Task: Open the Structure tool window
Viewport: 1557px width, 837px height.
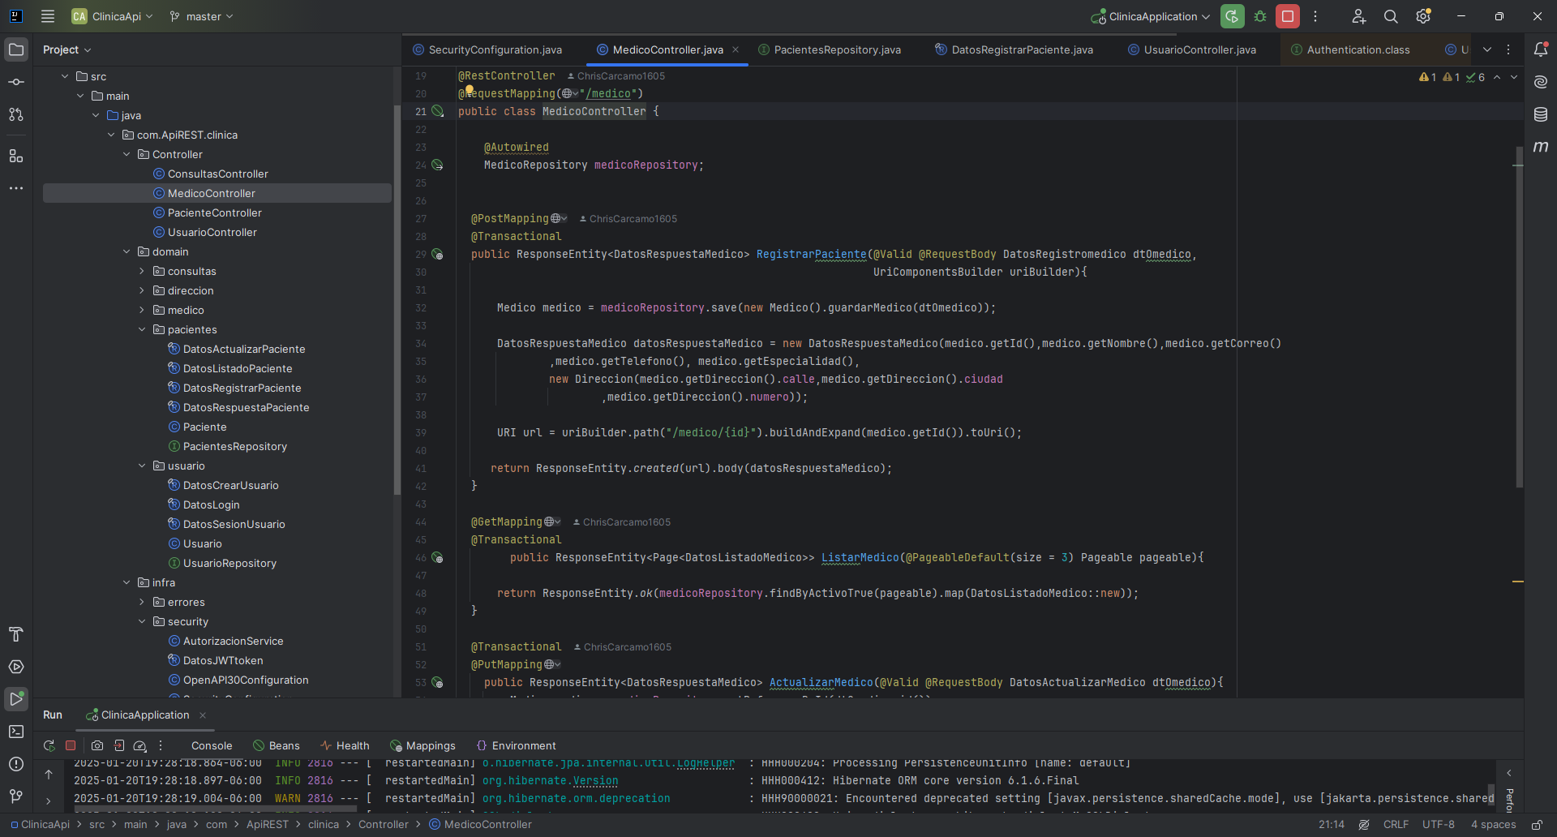Action: [x=16, y=155]
